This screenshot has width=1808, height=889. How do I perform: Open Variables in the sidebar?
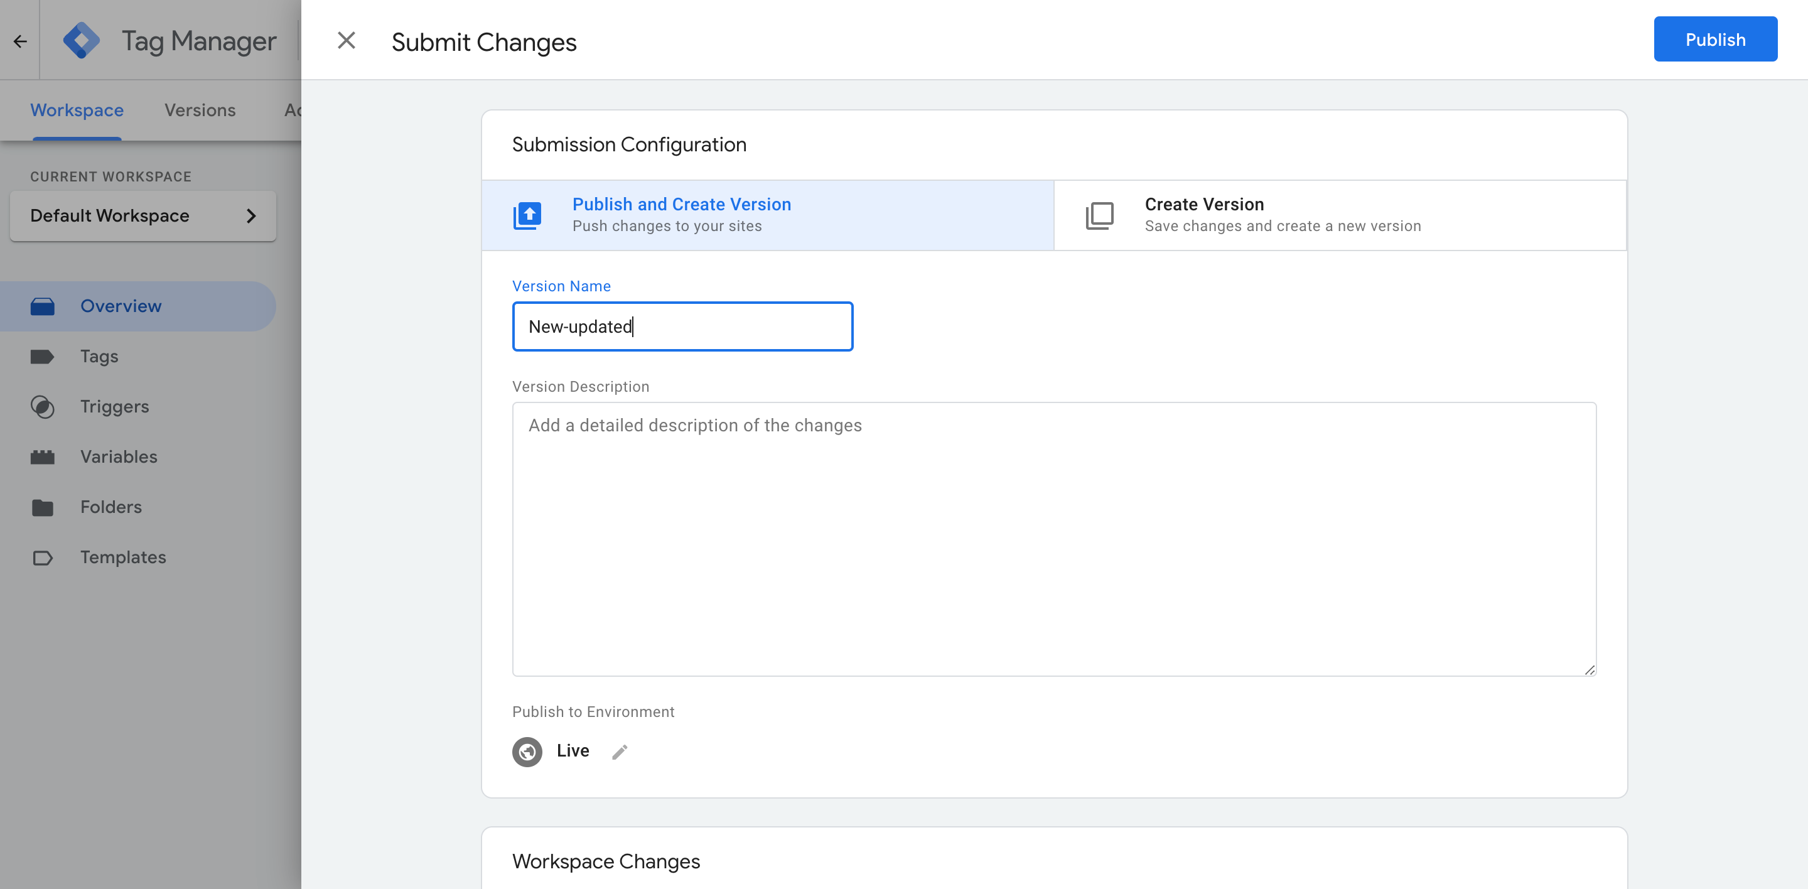(x=137, y=457)
